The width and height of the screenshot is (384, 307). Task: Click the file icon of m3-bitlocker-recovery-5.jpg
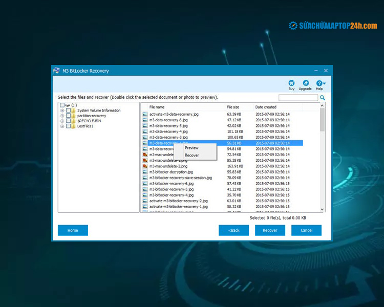145,189
